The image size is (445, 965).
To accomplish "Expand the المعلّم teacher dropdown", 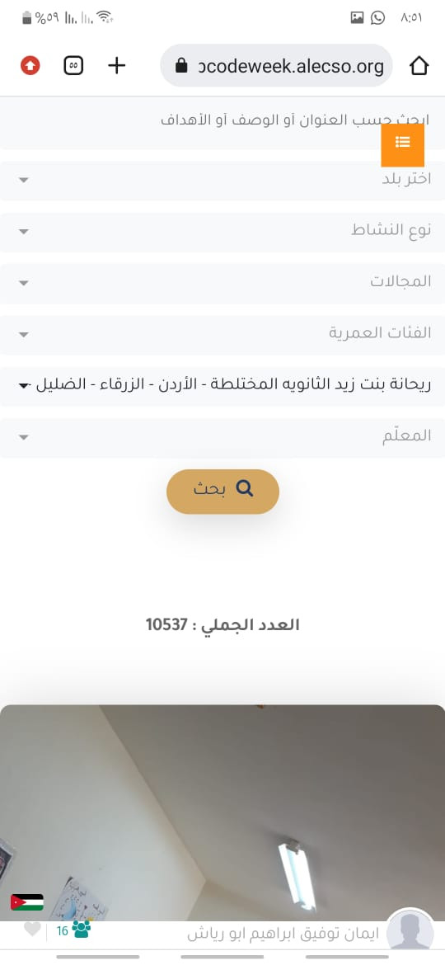I will click(x=222, y=437).
